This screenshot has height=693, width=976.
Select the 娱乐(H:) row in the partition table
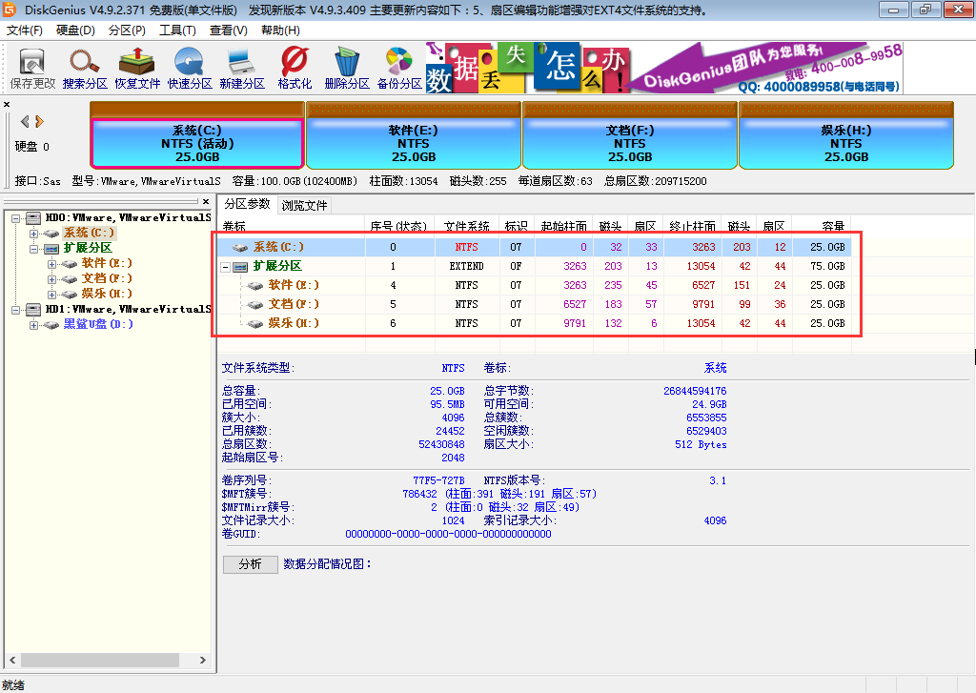pyautogui.click(x=279, y=323)
